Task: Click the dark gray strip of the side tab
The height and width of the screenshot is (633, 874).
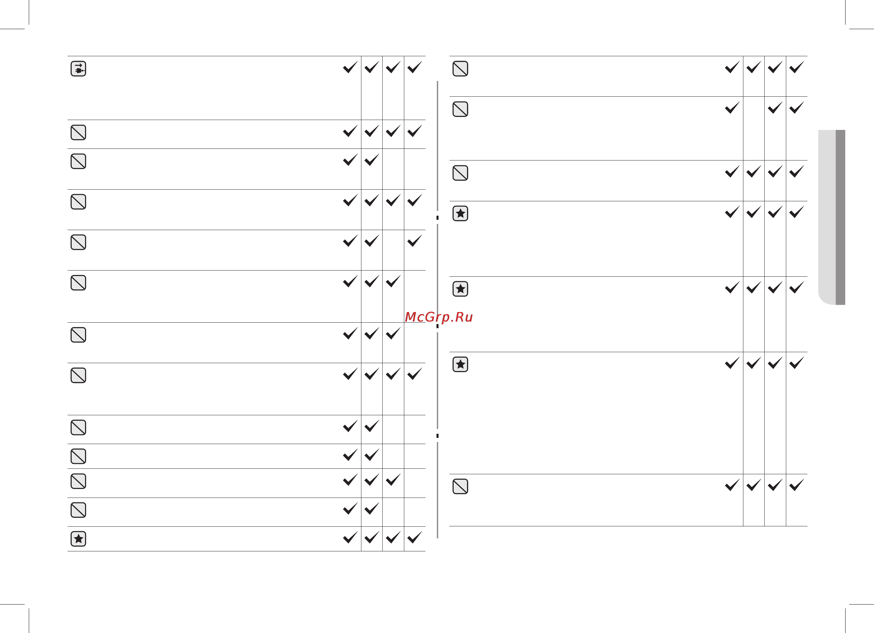Action: [840, 217]
